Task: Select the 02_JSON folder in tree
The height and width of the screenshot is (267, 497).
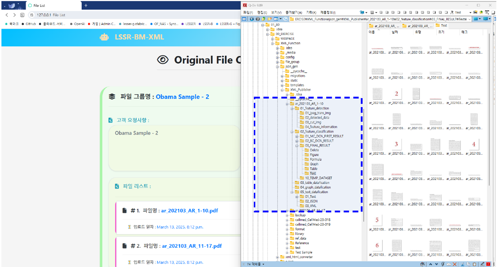Action: click(x=311, y=201)
